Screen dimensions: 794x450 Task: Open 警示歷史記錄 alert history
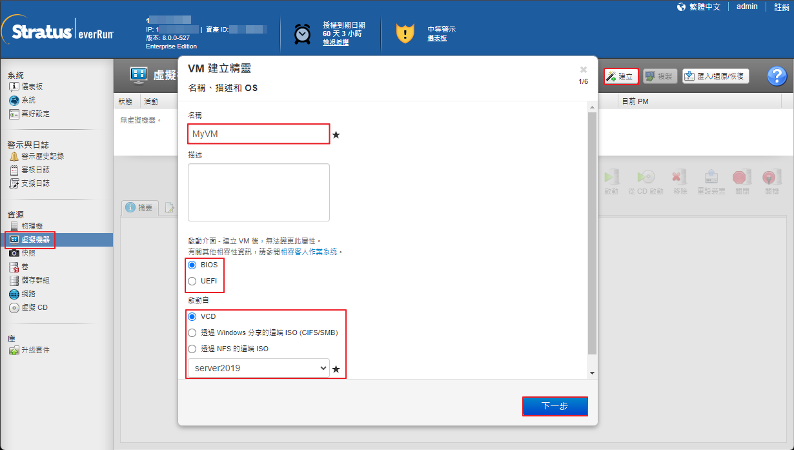37,156
